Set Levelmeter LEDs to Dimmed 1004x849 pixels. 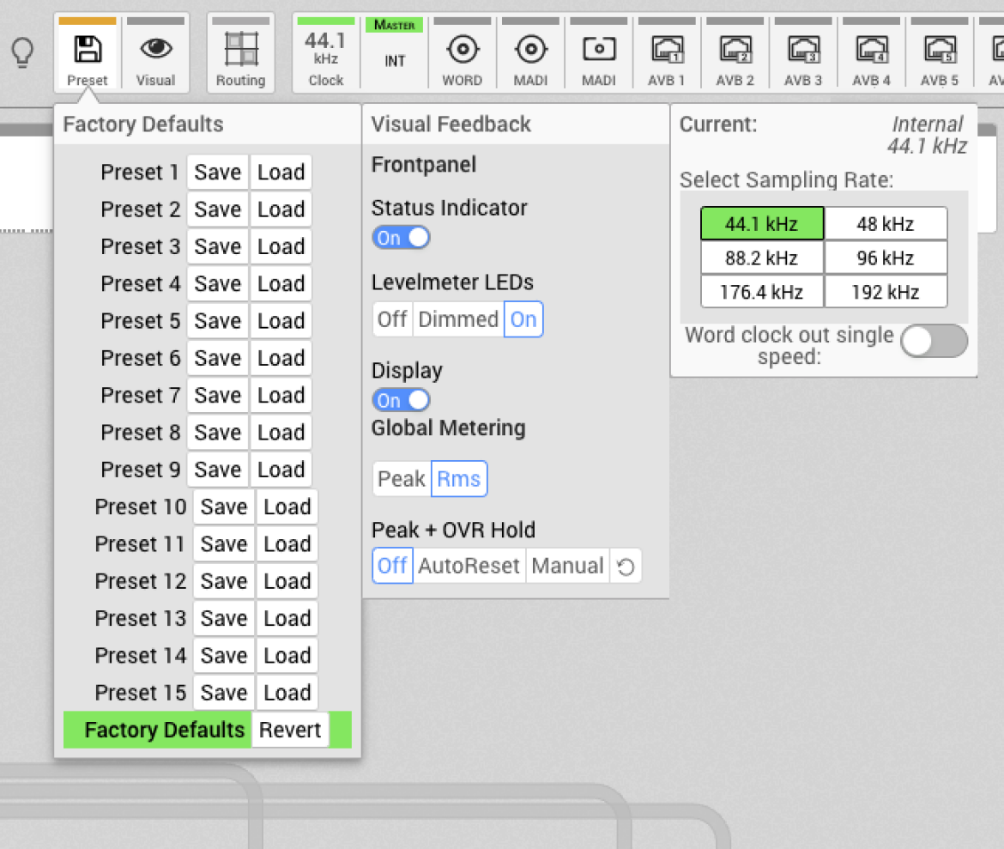458,319
